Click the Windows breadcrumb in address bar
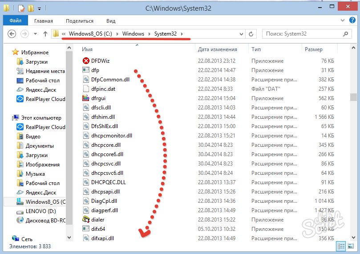The width and height of the screenshot is (360, 254). (x=133, y=34)
